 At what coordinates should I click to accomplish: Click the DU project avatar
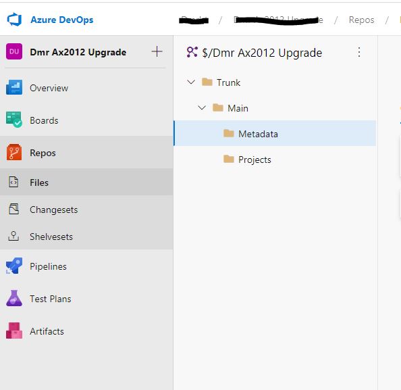14,52
